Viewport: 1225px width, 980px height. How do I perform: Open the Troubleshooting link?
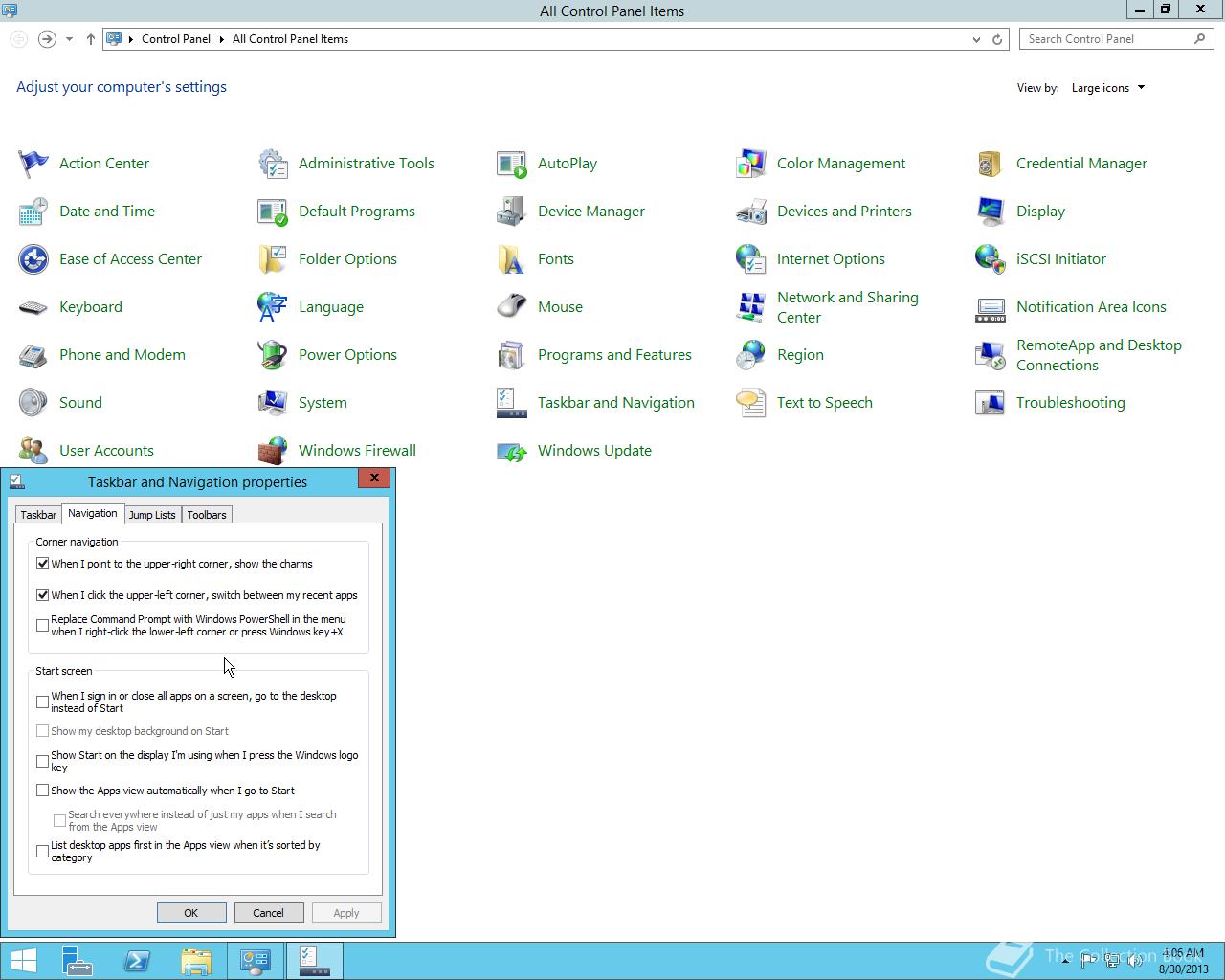point(1071,403)
